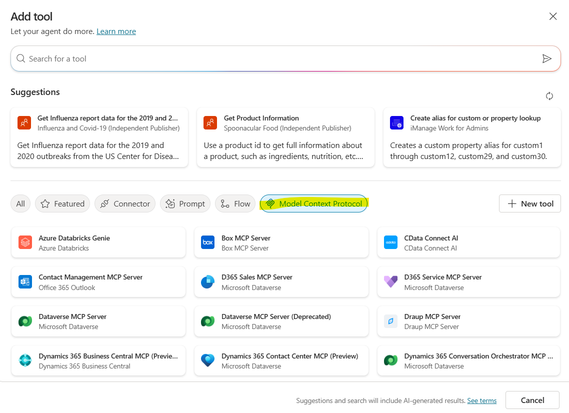This screenshot has width=569, height=413.
Task: Open the Create alias for custom suggestion
Action: pyautogui.click(x=472, y=137)
